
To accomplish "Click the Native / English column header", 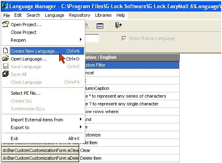I will (x=132, y=57).
